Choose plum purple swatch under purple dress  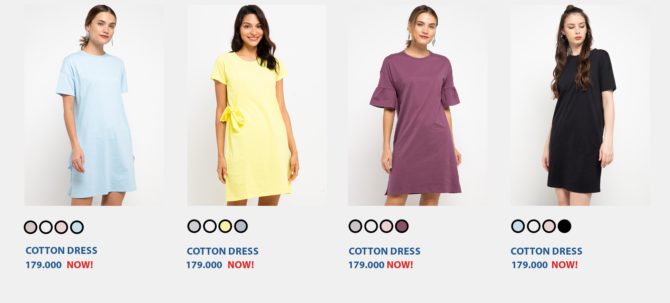[402, 226]
